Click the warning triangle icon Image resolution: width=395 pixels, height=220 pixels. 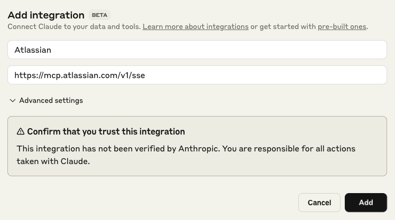[x=21, y=131]
